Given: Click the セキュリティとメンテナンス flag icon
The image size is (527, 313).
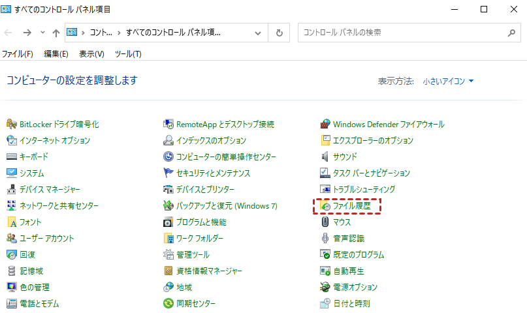Looking at the screenshot, I should pyautogui.click(x=168, y=173).
